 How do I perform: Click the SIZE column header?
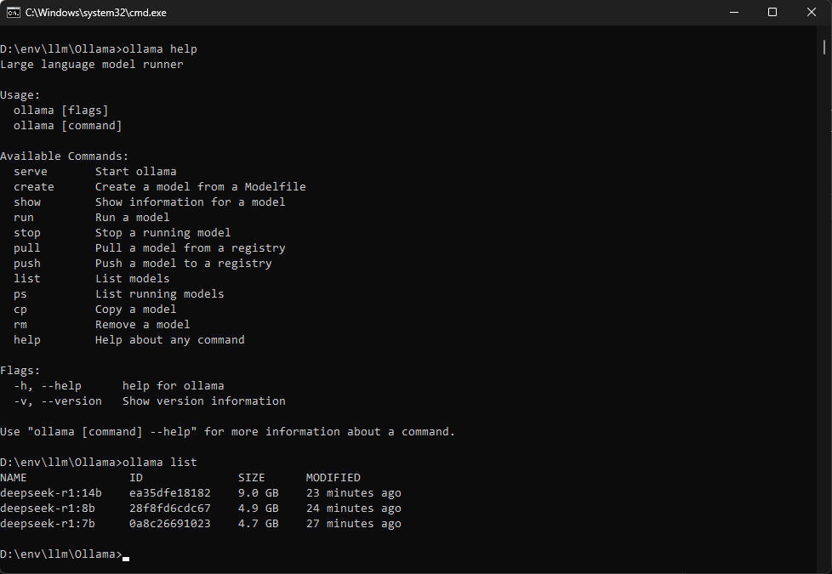[252, 478]
